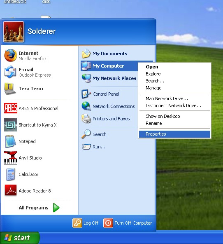This screenshot has height=244, width=223.
Task: Launch ARES 6 Professional icon
Action: pos(11,108)
